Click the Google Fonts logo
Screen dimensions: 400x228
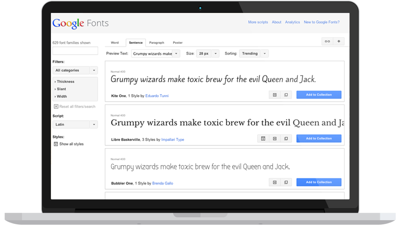tap(80, 24)
